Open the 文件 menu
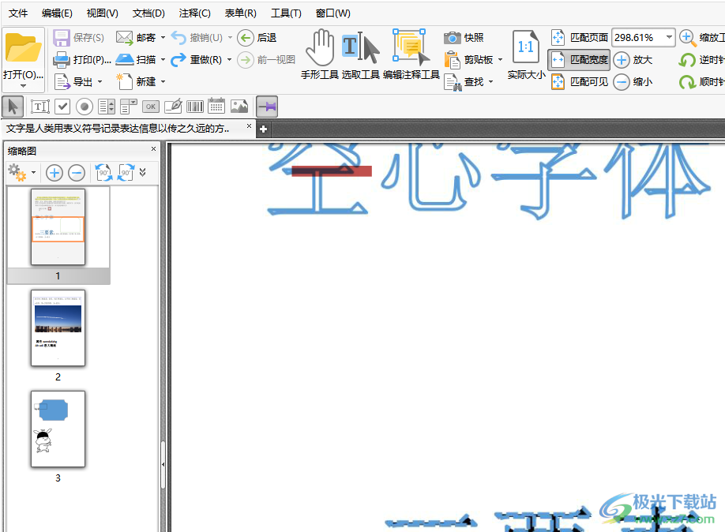This screenshot has height=532, width=725. click(x=18, y=13)
